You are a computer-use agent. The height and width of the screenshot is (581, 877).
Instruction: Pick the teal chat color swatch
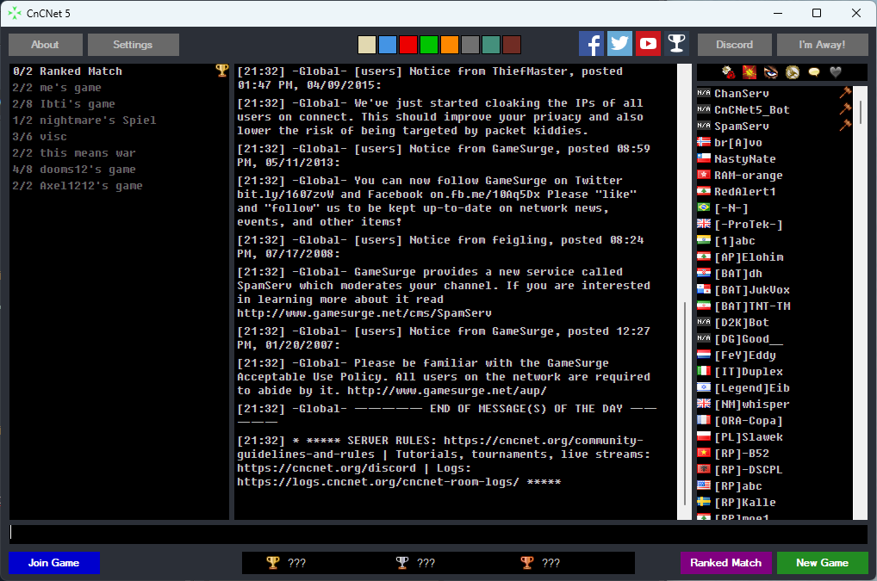(491, 45)
